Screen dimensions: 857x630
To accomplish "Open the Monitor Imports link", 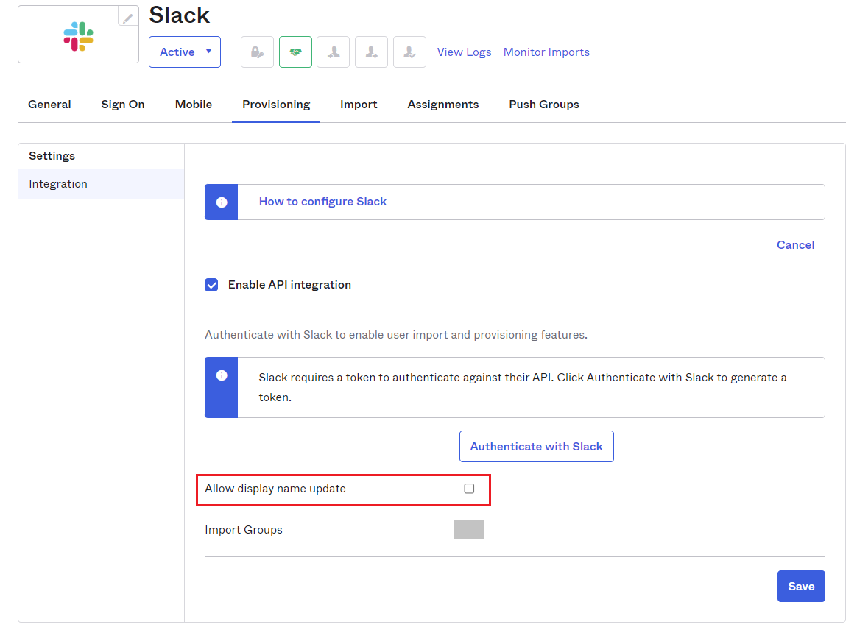I will point(546,52).
